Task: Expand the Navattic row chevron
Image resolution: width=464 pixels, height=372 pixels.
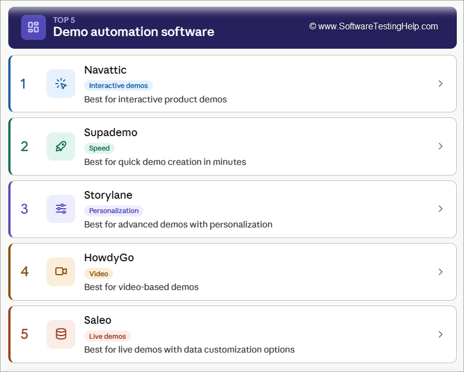Action: point(440,84)
